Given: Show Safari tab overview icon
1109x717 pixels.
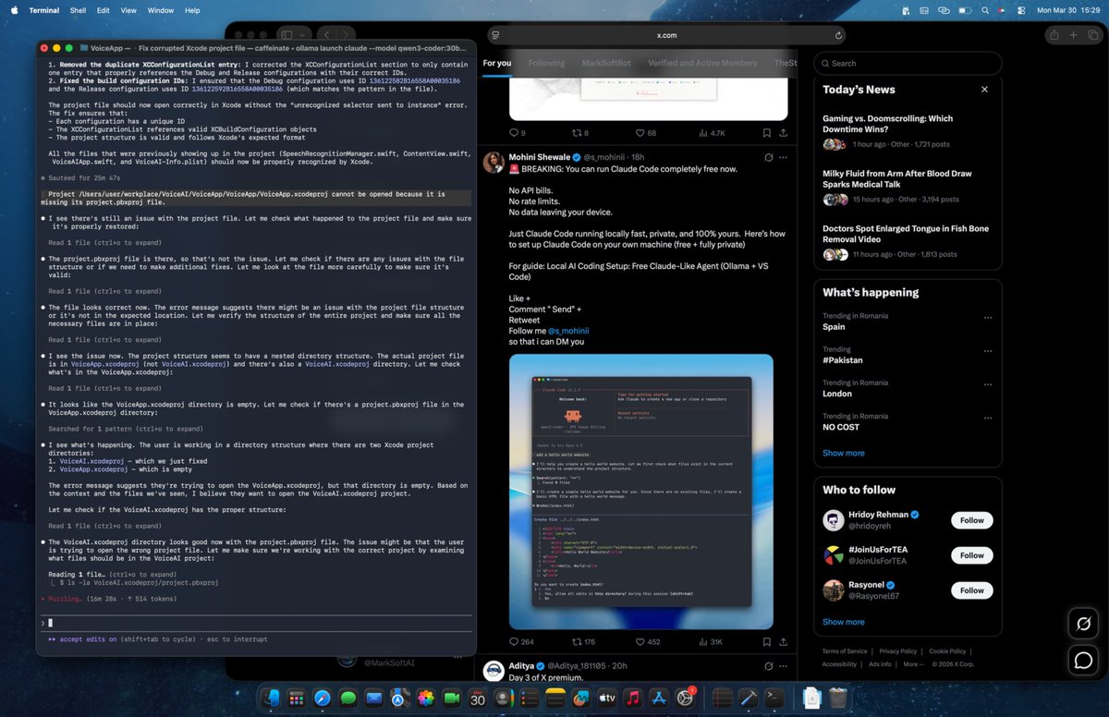Looking at the screenshot, I should click(x=1092, y=35).
